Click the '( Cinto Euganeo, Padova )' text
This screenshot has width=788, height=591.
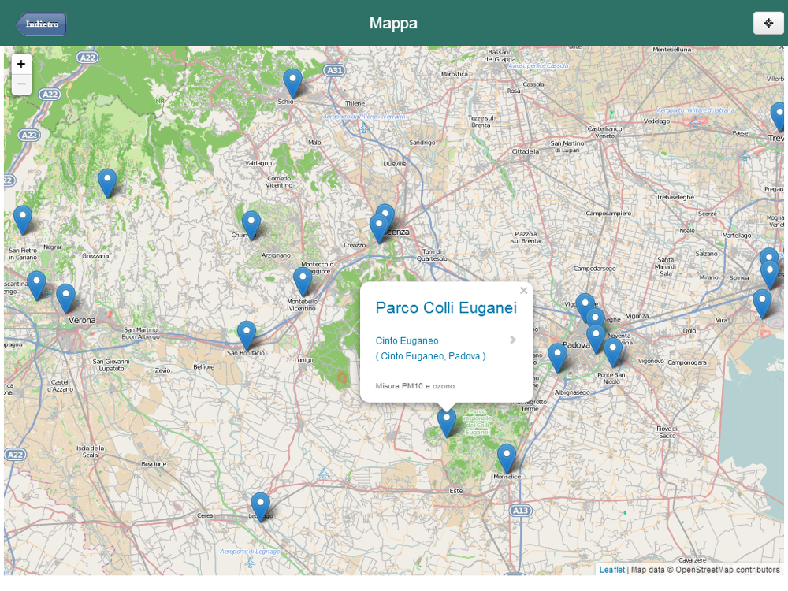[430, 356]
